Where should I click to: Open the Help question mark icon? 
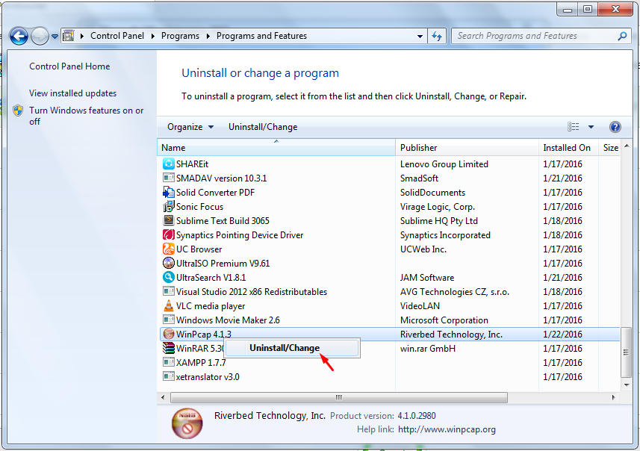[x=615, y=126]
